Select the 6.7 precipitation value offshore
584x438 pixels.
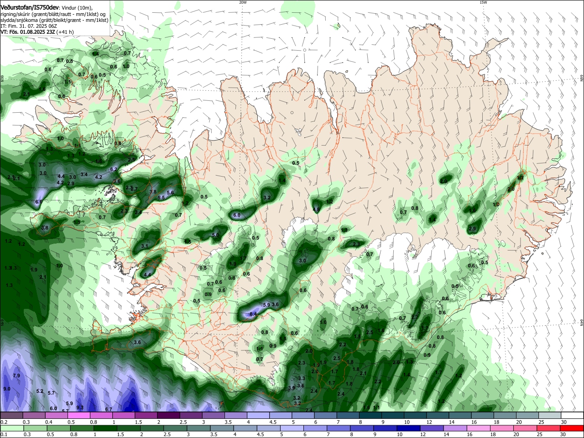[109, 409]
